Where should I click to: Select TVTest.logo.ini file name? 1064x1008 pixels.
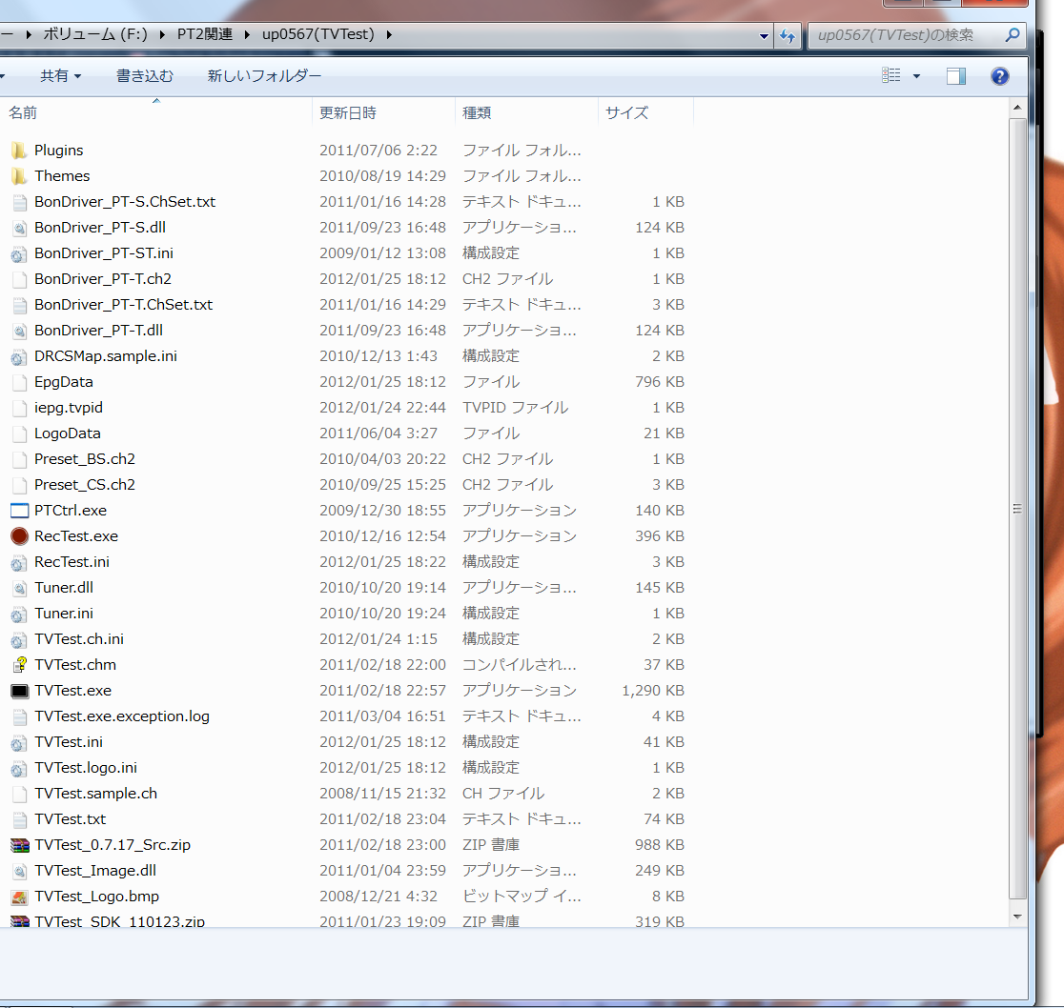coord(86,768)
